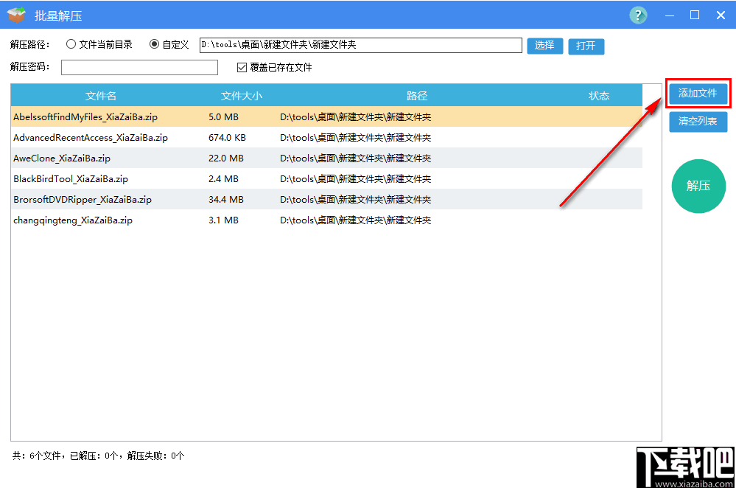Click the 34.4 MB size cell
Viewport: 736px width, 488px height.
pos(226,200)
